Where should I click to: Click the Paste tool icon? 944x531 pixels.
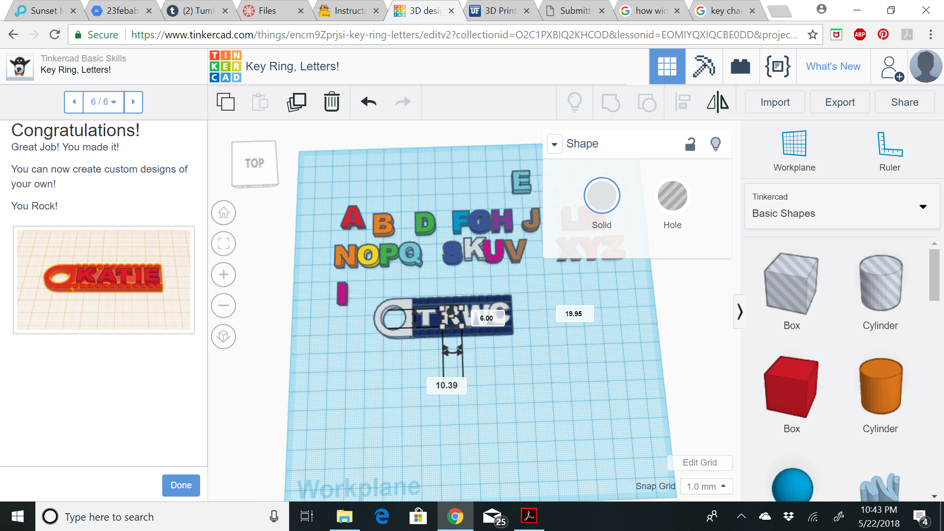coord(260,102)
